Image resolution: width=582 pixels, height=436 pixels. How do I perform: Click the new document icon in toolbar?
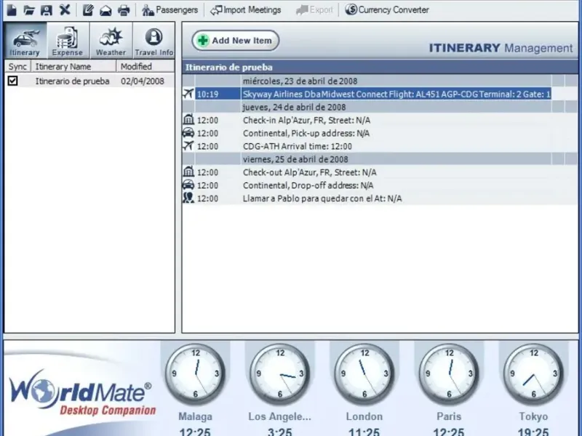(x=11, y=10)
